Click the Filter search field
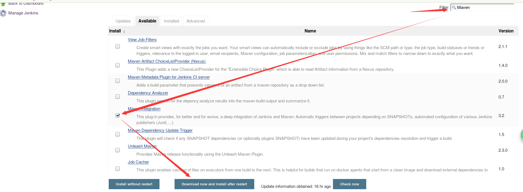Screen dimensions: 523x192 coord(482,7)
